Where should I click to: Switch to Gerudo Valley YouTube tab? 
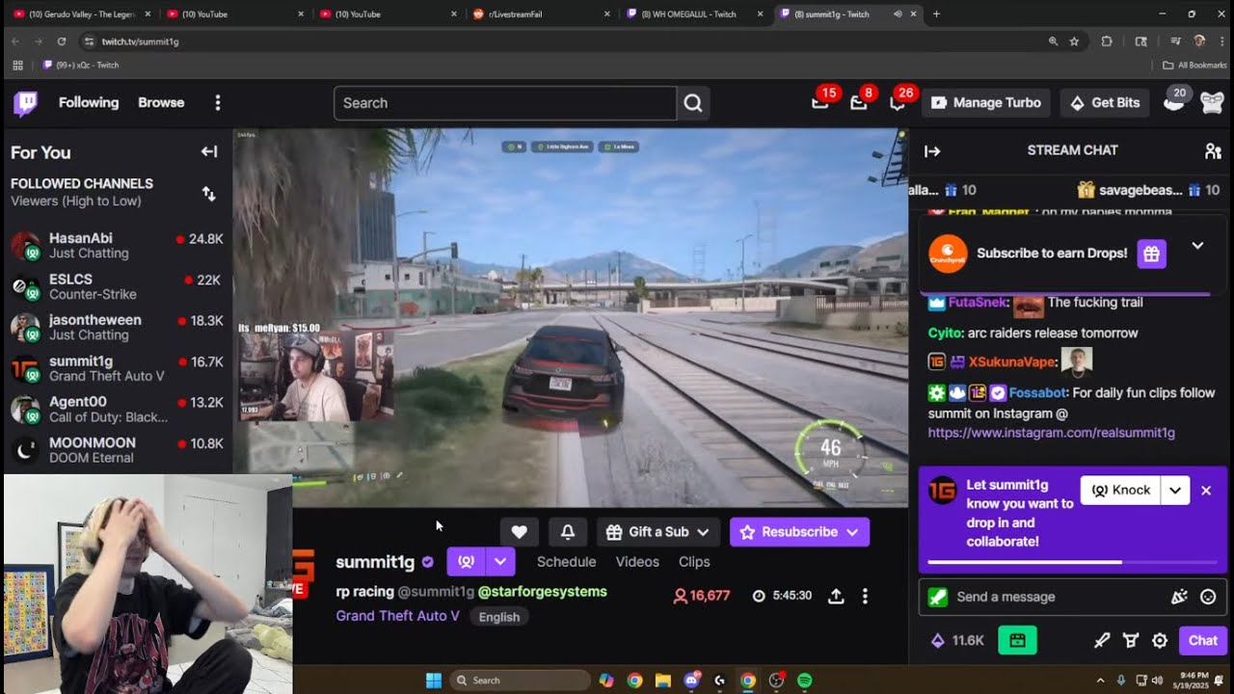coord(80,13)
